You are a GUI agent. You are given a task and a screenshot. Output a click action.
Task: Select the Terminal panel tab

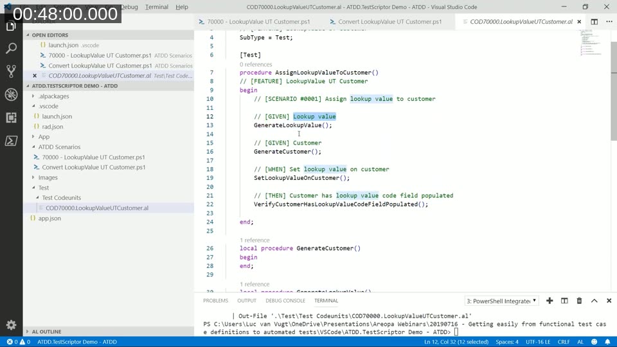point(326,301)
